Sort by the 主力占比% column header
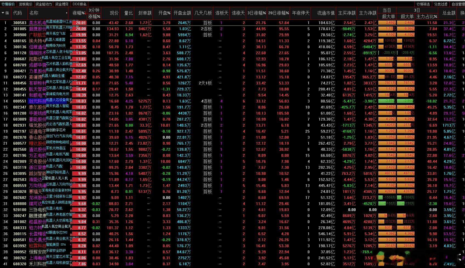This screenshot has height=268, width=465. (427, 16)
